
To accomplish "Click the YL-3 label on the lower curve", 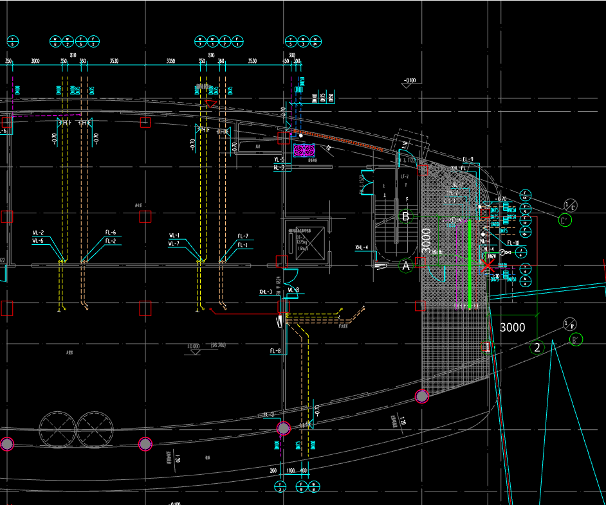I will 269,414.
